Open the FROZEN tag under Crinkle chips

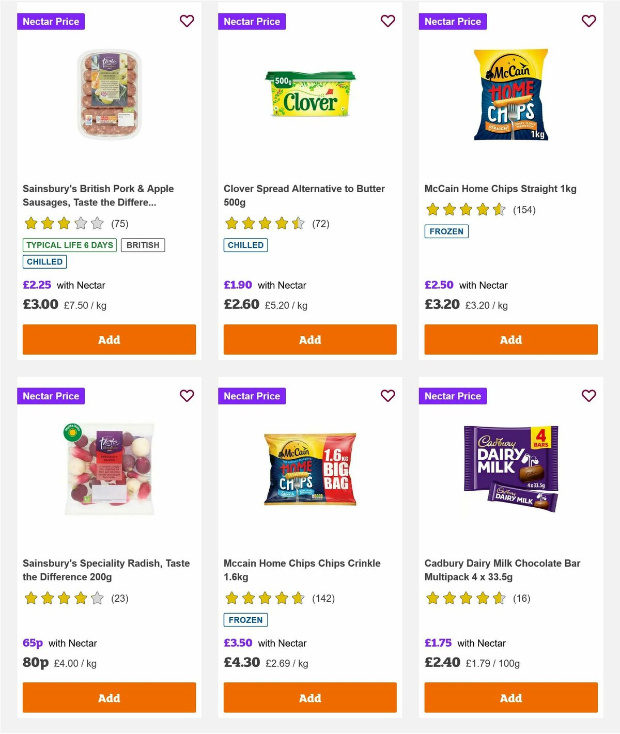(x=245, y=619)
